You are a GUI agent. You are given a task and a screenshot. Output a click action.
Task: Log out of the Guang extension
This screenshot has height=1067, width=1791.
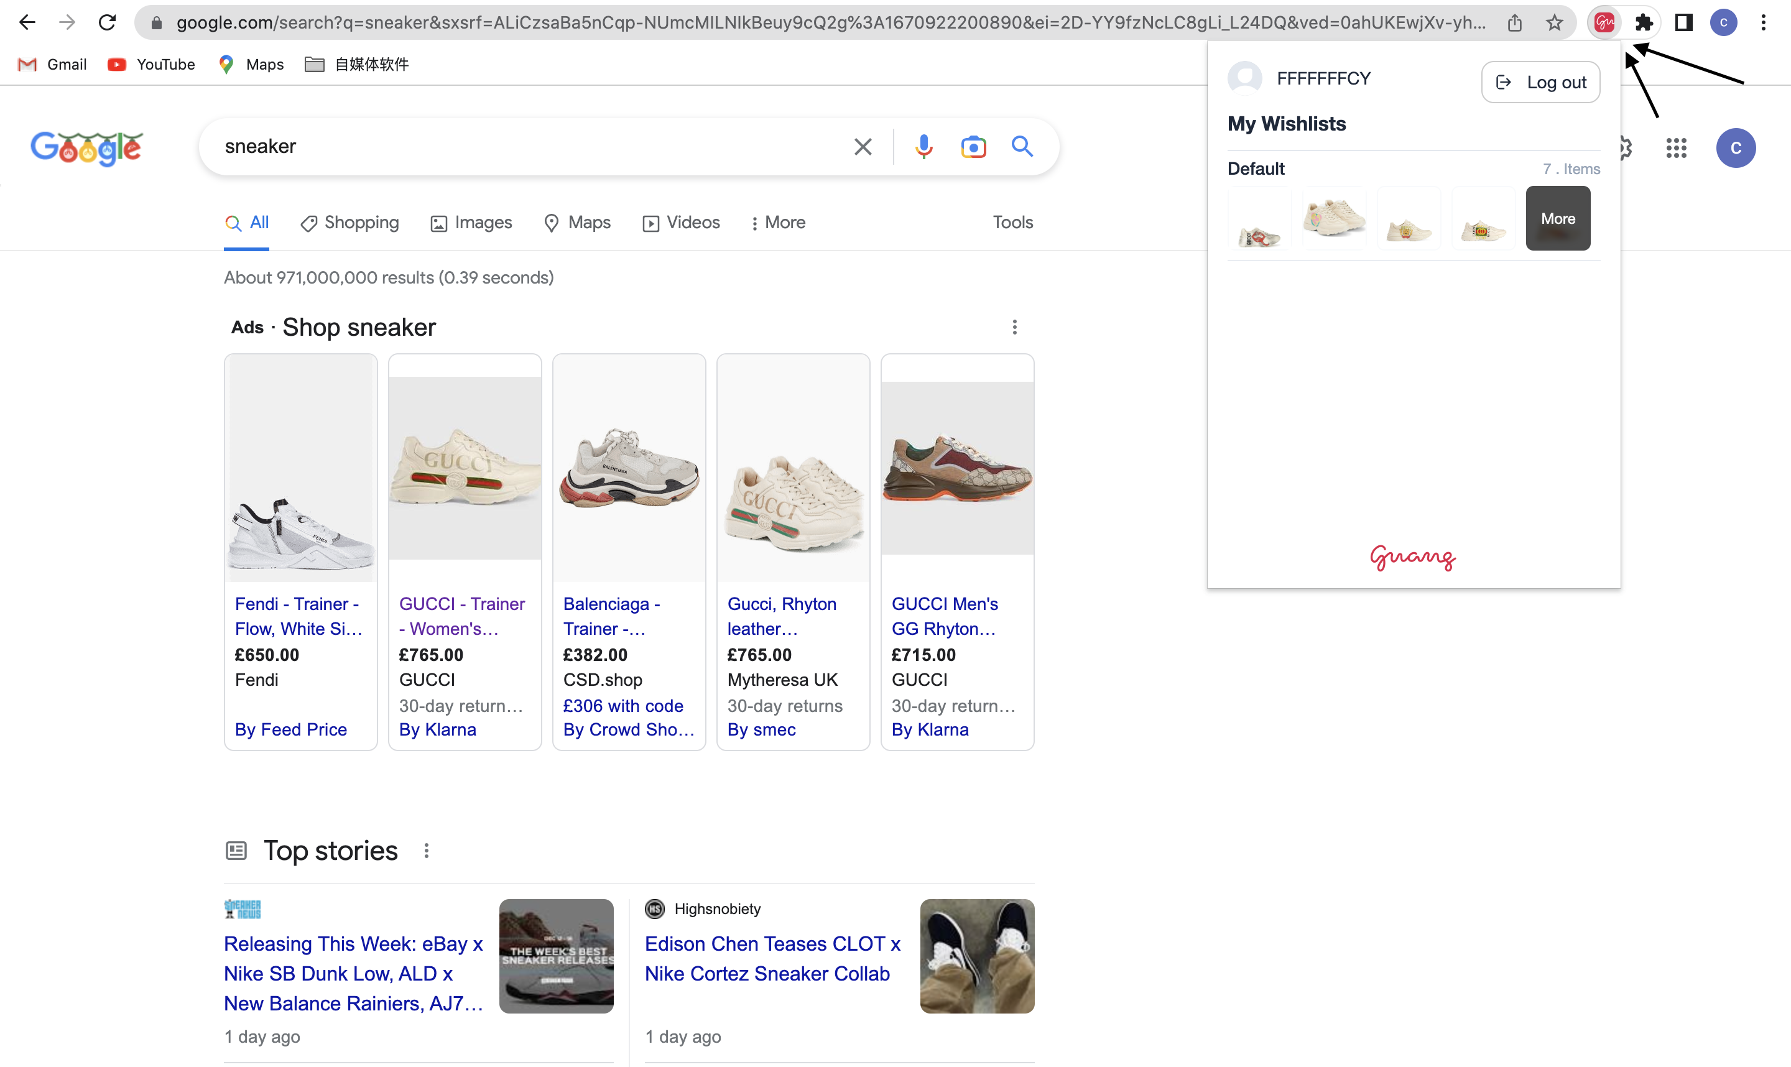click(x=1540, y=82)
